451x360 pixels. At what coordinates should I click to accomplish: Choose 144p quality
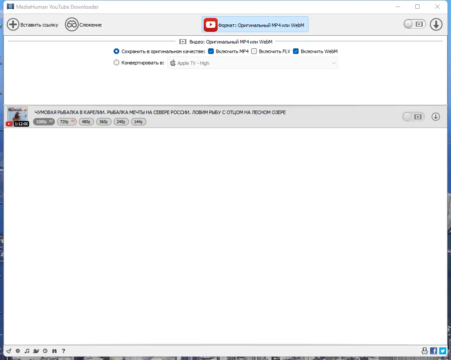pos(138,121)
